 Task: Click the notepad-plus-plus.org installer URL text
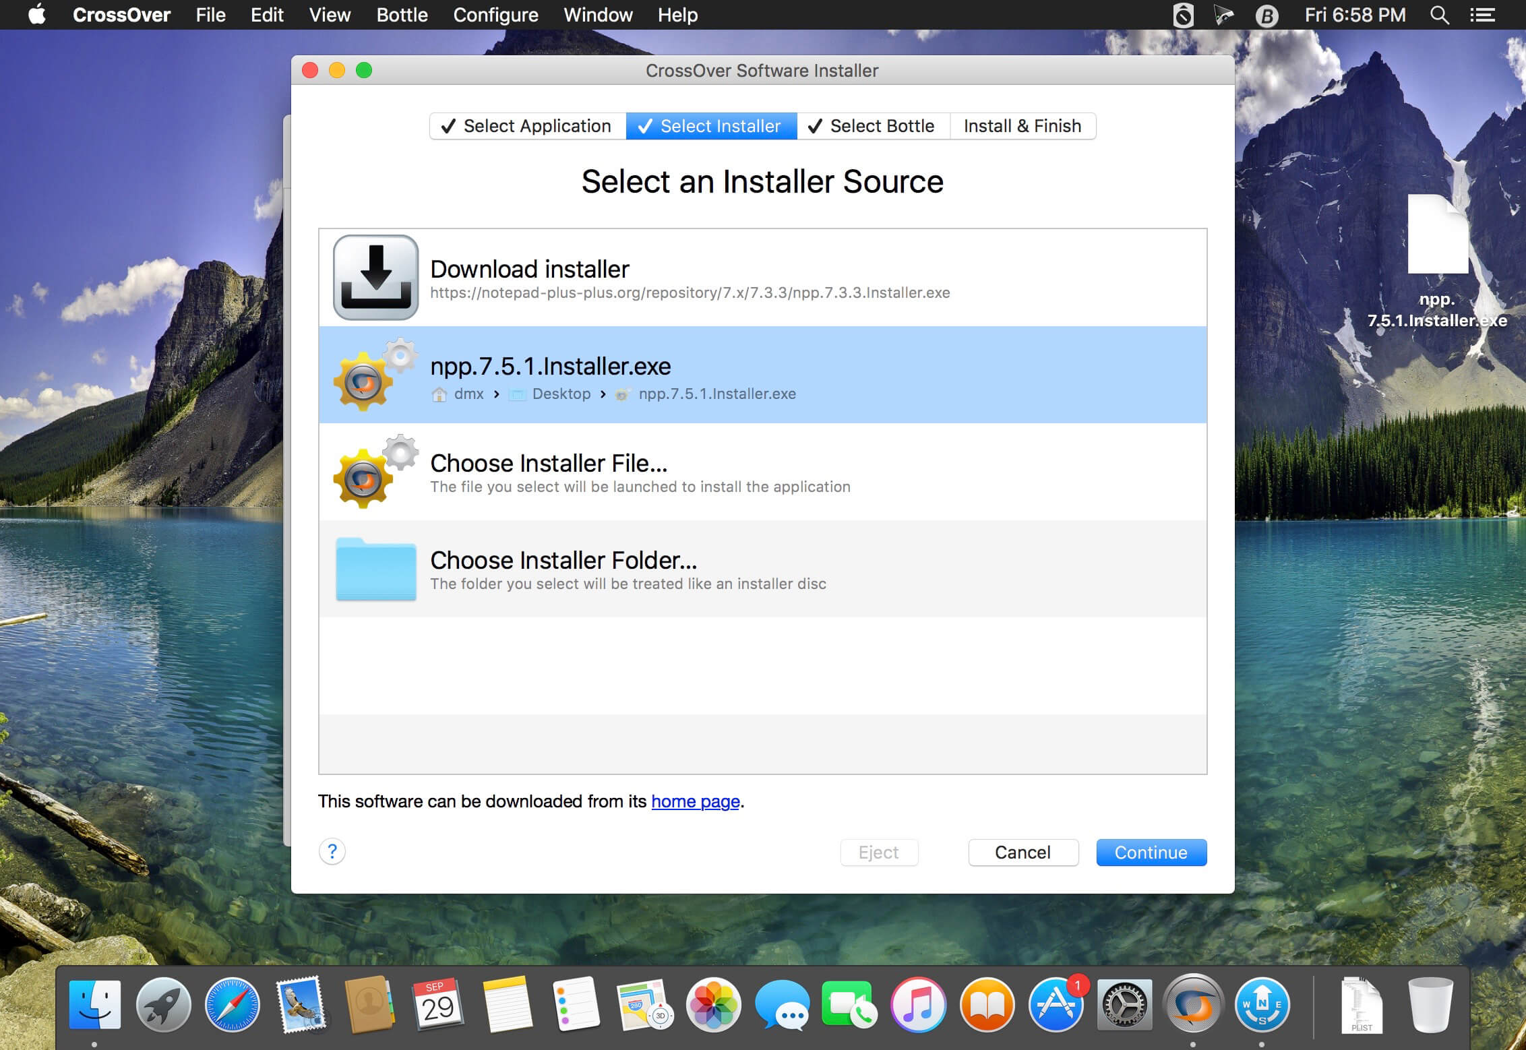point(690,293)
